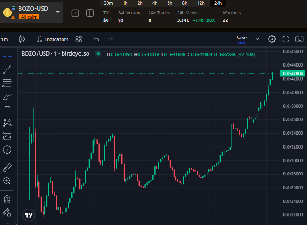
Task: Switch to split view layout
Action: 90,13
